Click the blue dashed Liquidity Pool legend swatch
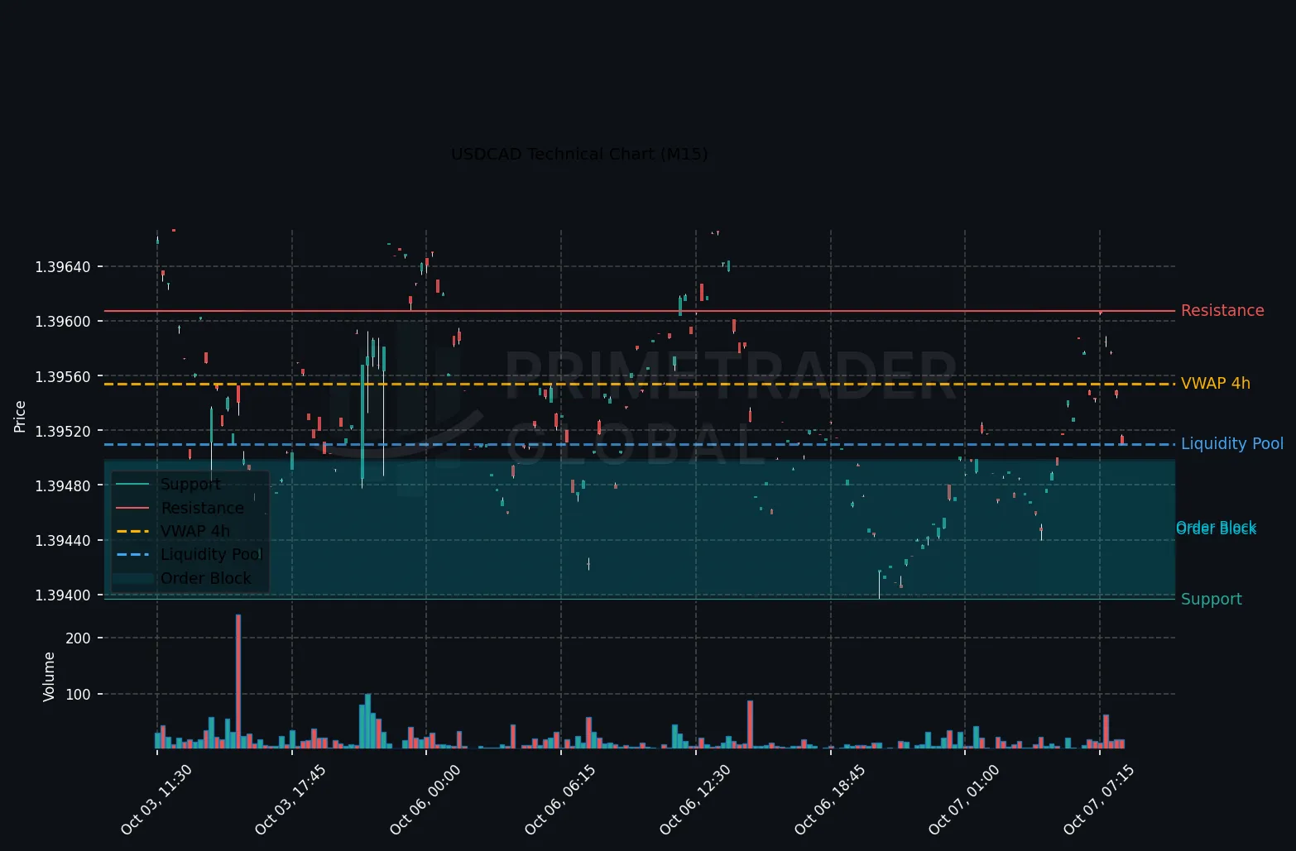 [132, 554]
